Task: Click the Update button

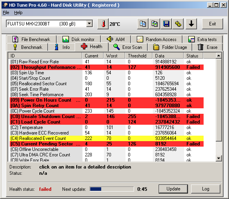Action: 173,189
